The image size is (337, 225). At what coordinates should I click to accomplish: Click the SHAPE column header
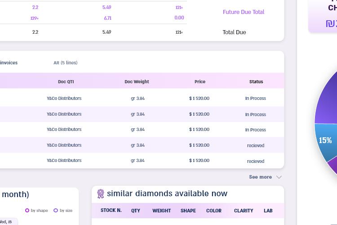[x=188, y=211]
